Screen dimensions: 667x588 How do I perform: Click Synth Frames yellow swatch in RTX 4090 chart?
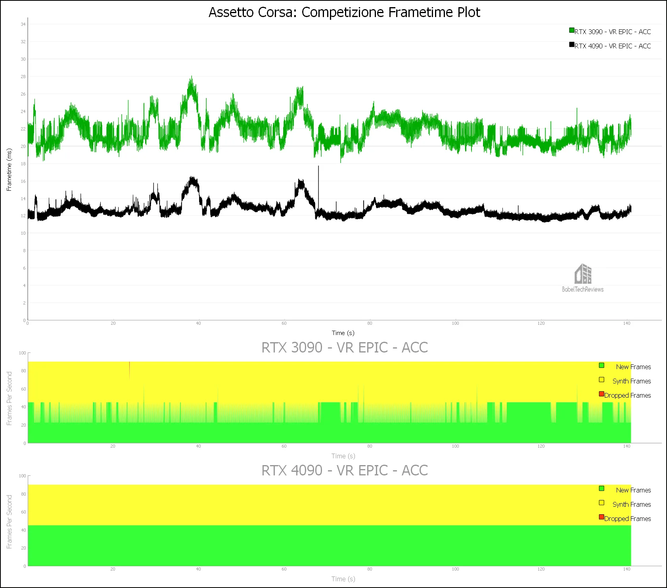602,503
